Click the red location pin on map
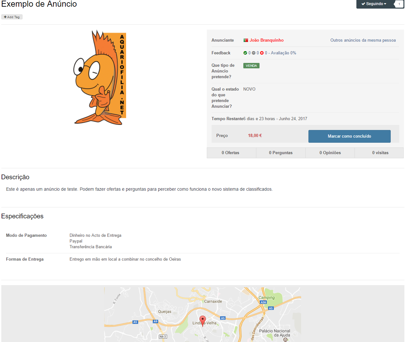 203,320
